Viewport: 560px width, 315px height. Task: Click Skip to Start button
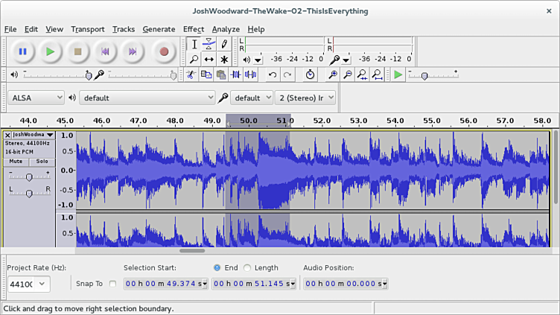pos(105,51)
